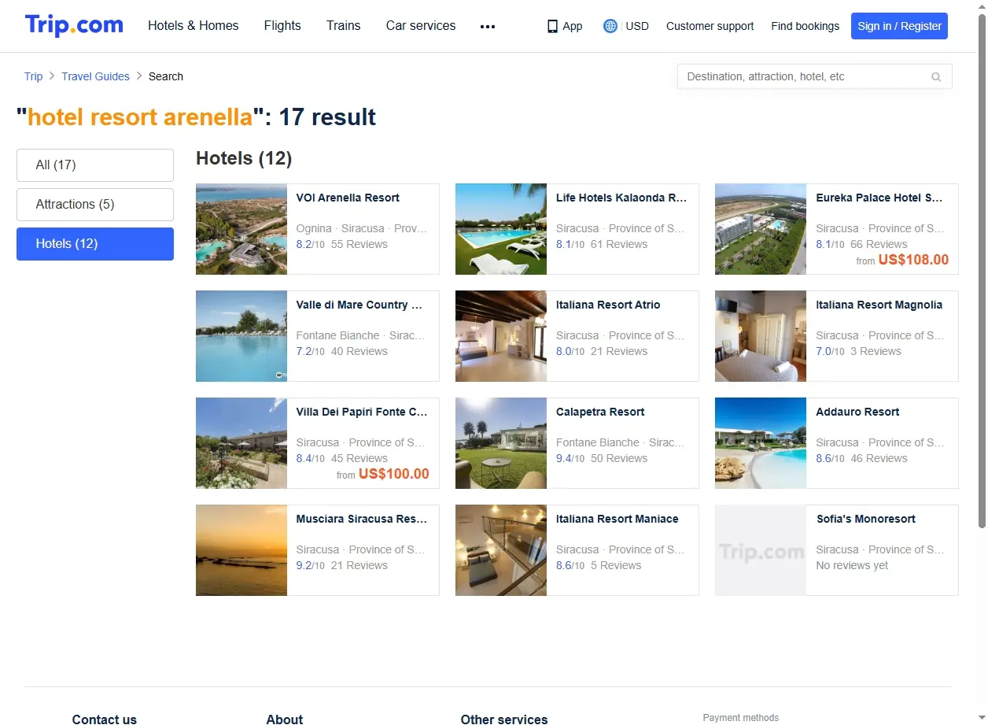The height and width of the screenshot is (725, 988).
Task: Open Musciara Siracusa Resort title
Action: coord(362,519)
